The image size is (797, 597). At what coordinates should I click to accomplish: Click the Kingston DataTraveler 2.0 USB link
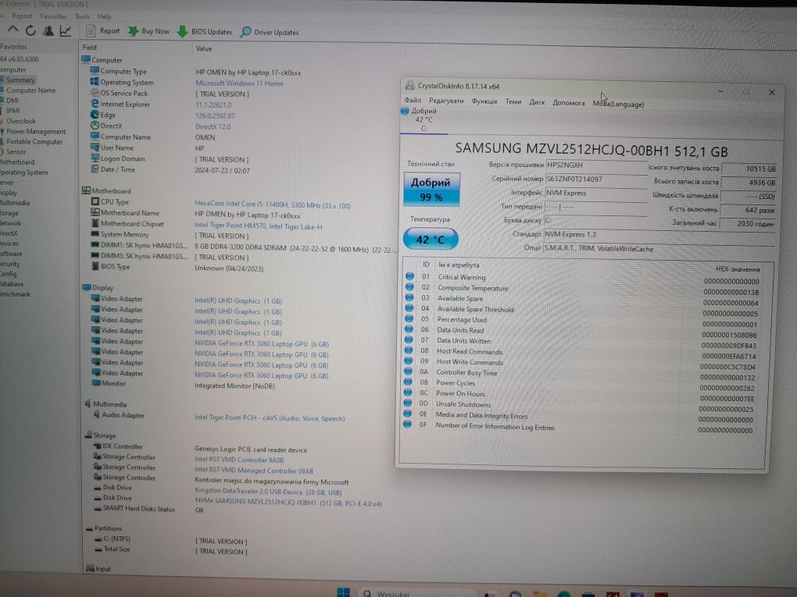click(268, 492)
